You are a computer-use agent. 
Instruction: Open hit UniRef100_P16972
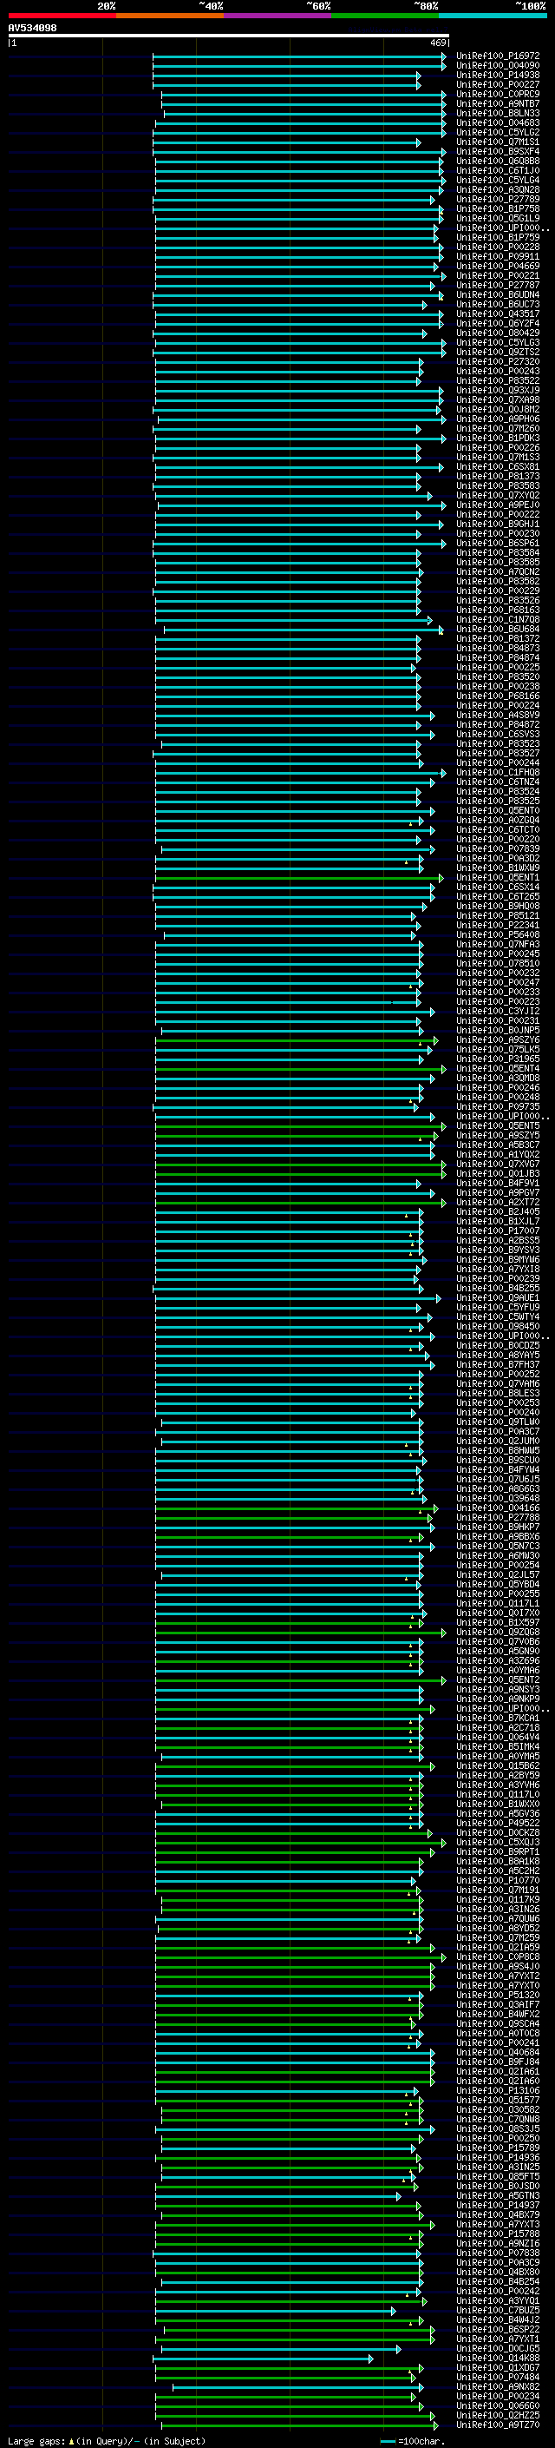498,56
